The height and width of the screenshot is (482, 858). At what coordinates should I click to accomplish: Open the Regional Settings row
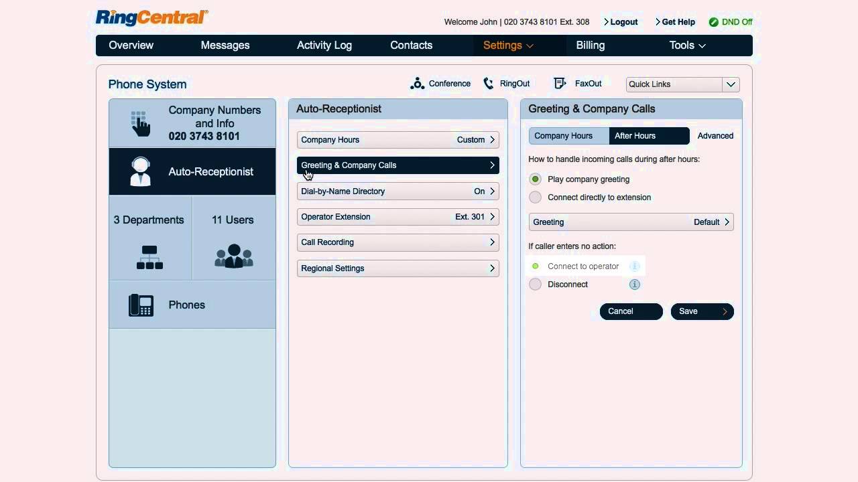click(398, 268)
